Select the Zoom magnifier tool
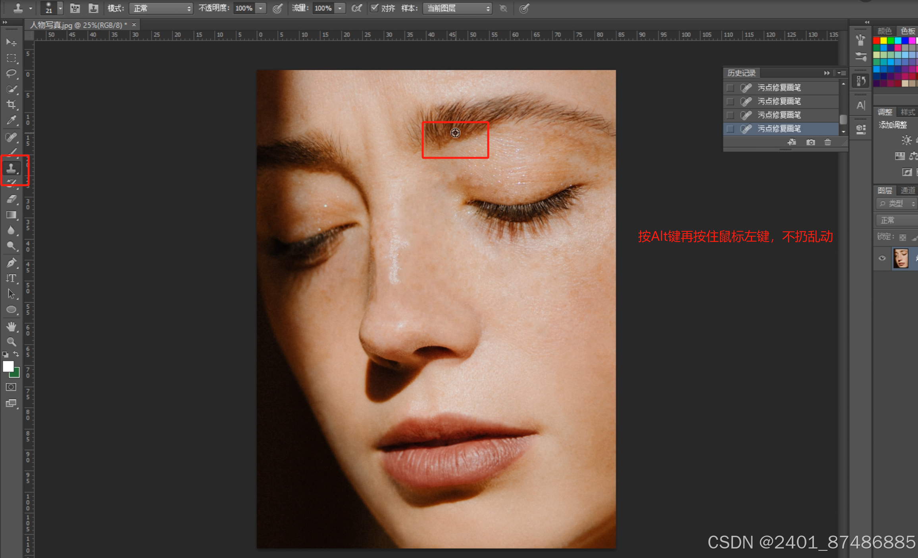Screen dimensions: 918x558 (x=11, y=341)
